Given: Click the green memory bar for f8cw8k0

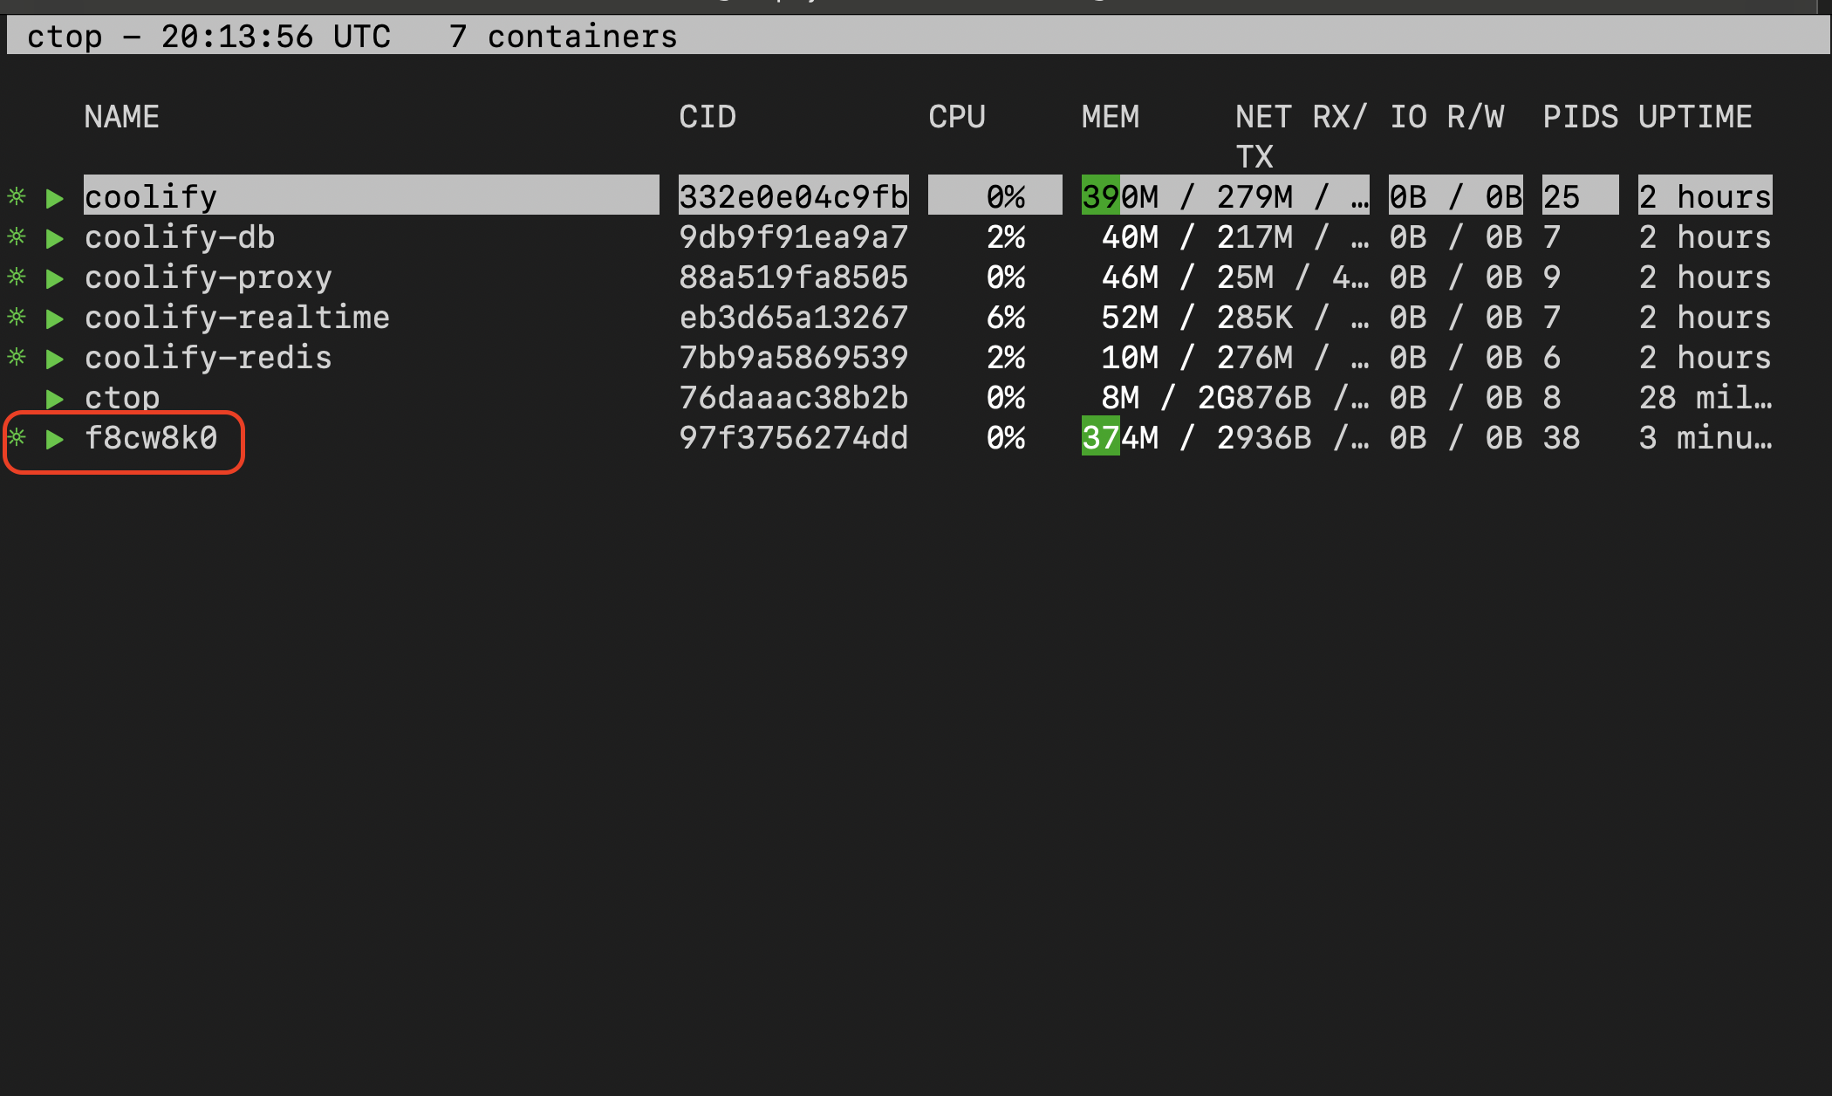Looking at the screenshot, I should (1100, 437).
